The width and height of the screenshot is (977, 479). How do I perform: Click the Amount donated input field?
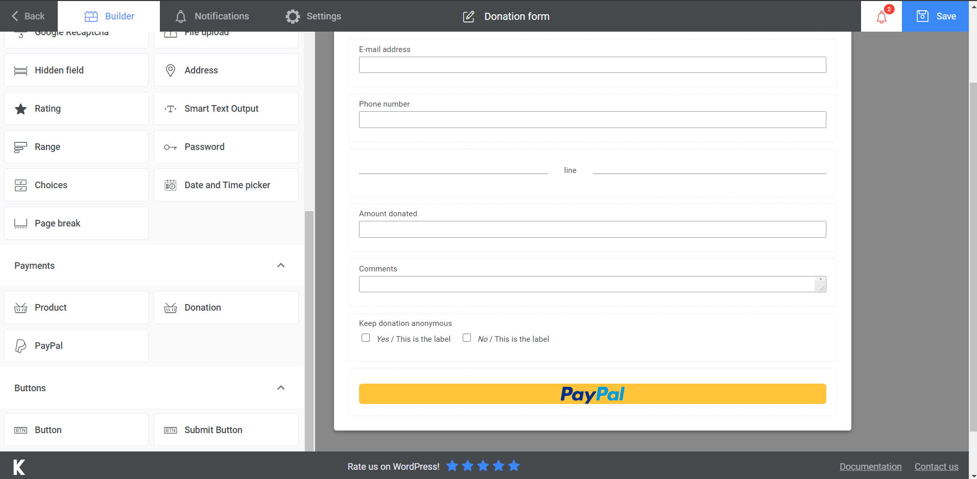592,229
